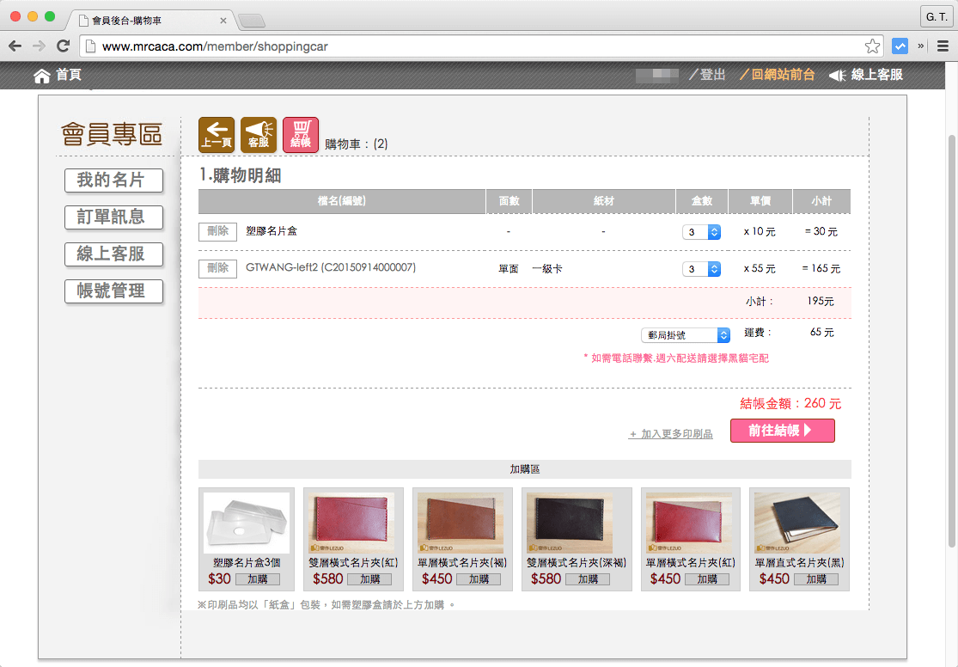
Task: Open the browser hamburger menu icon
Action: click(943, 46)
